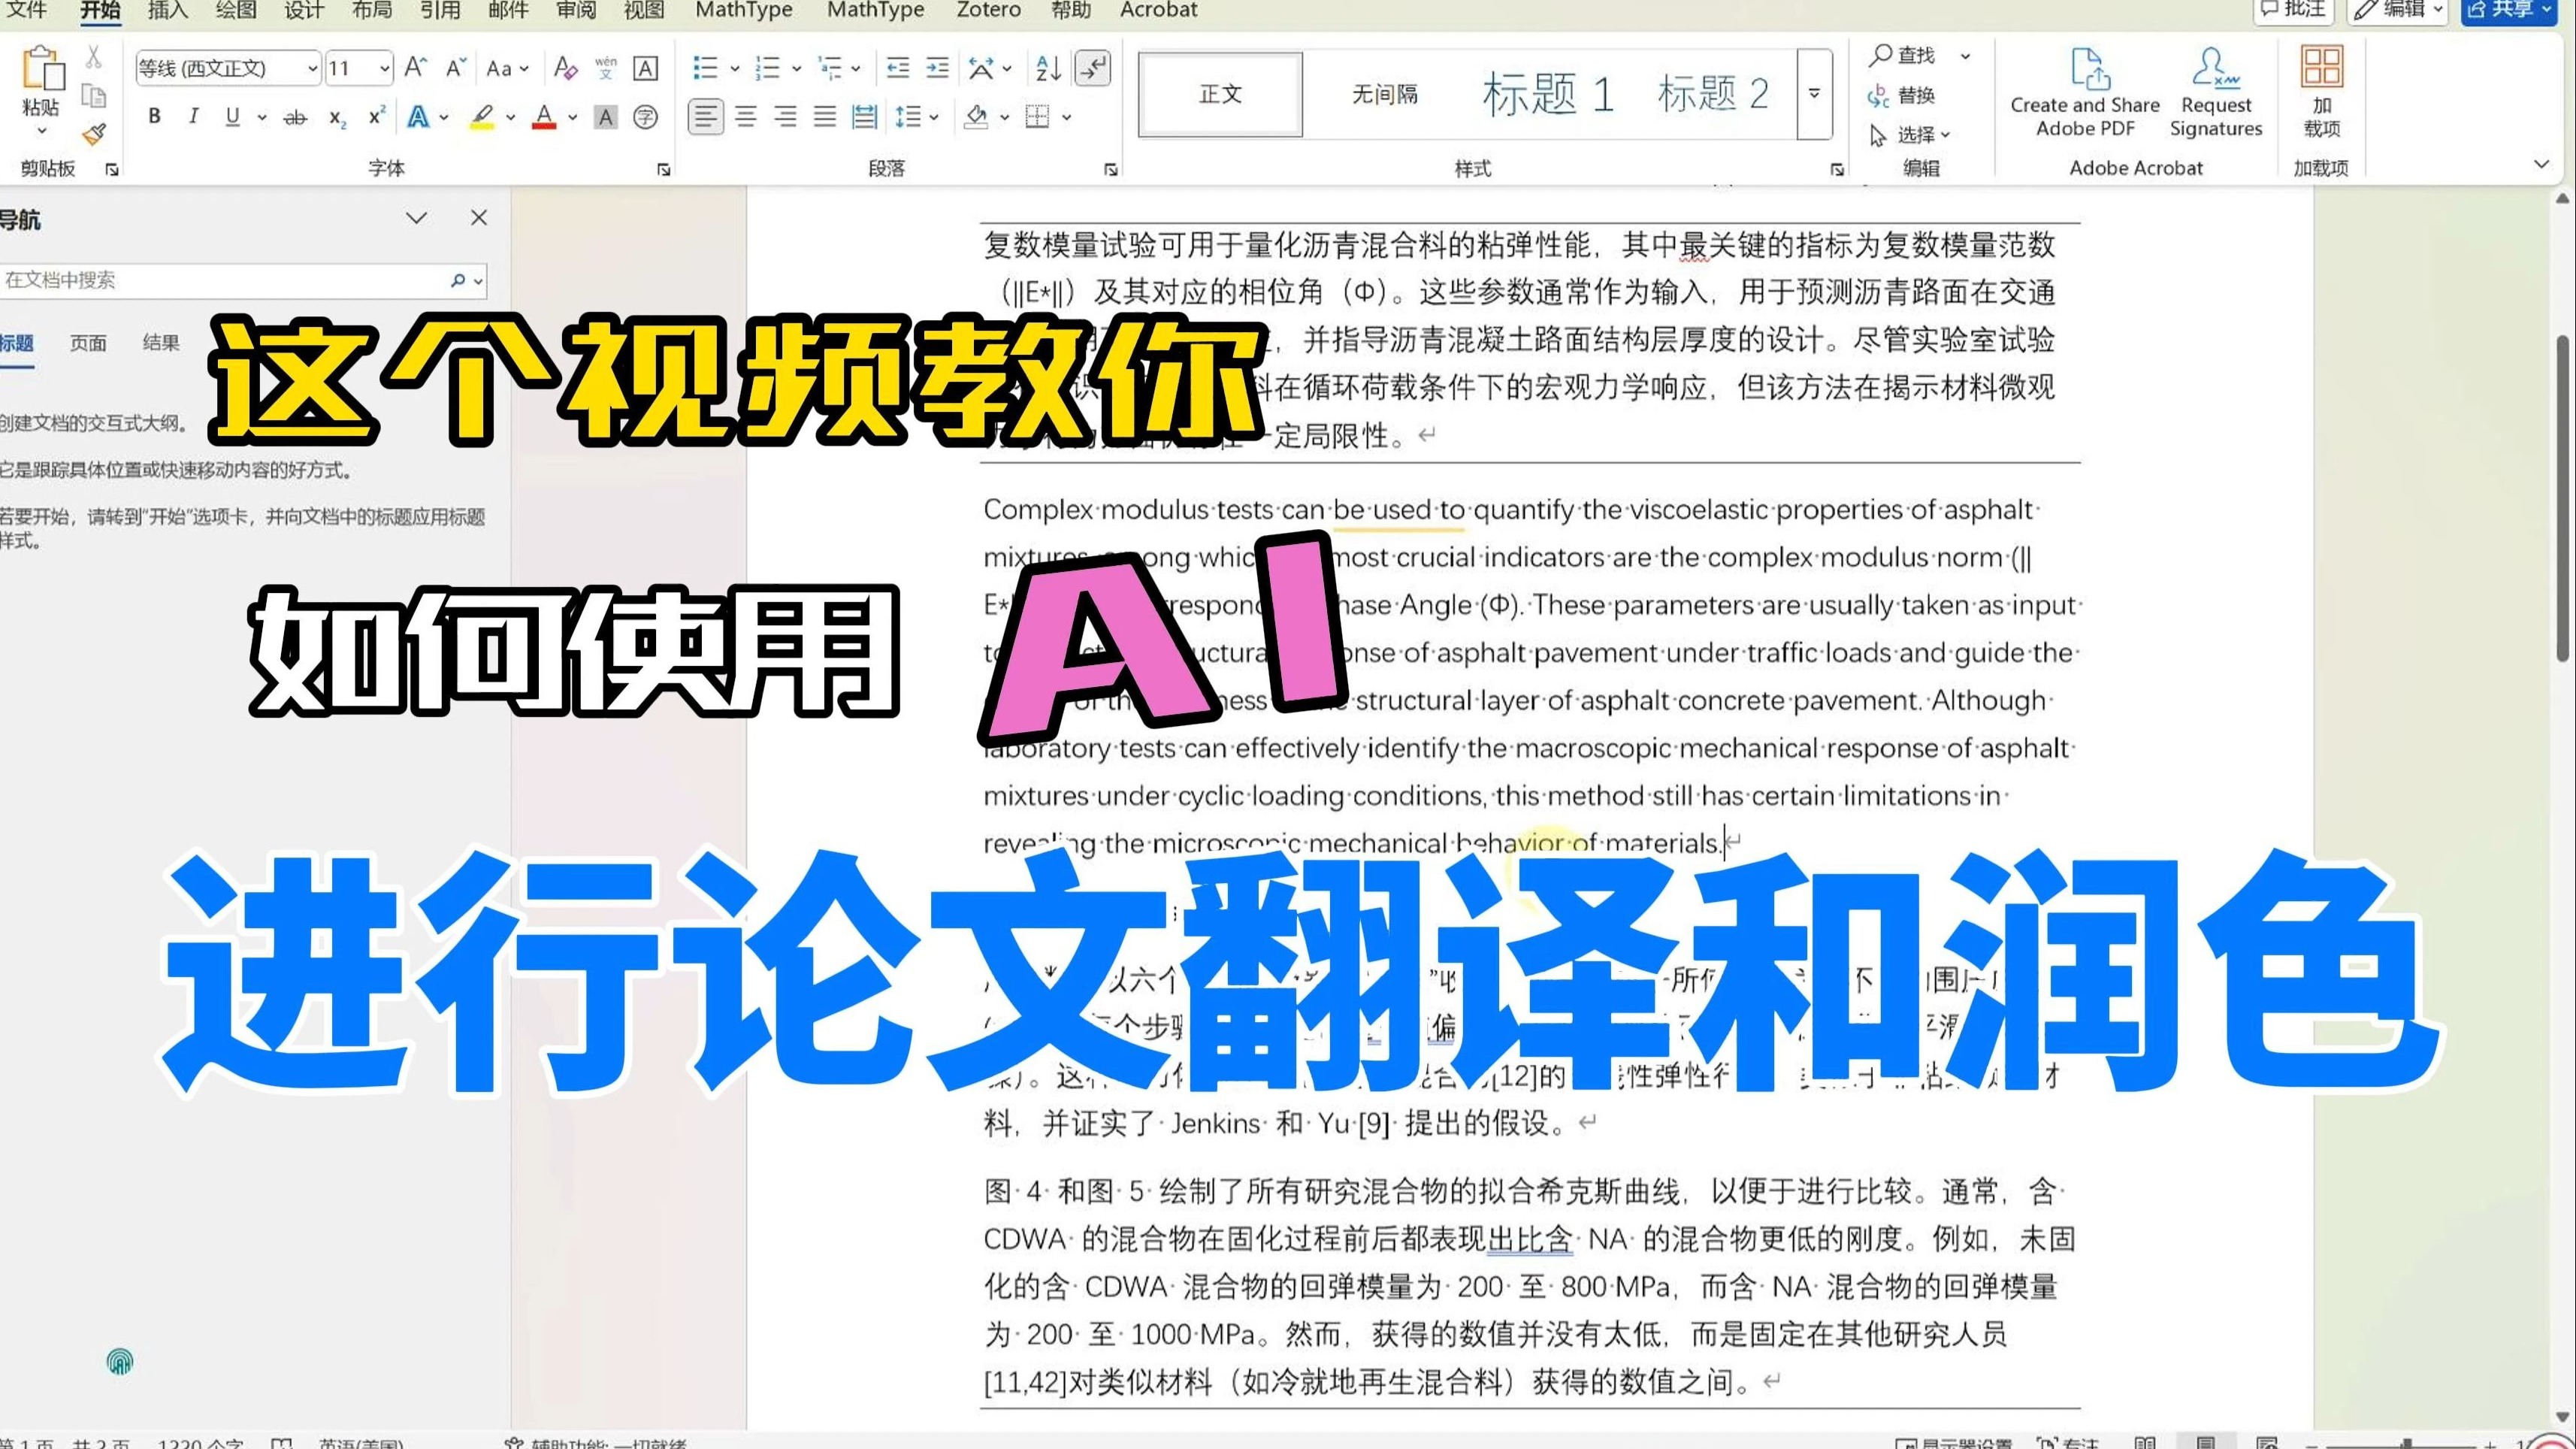The image size is (2576, 1449).
Task: Expand the styles gallery
Action: (1814, 93)
